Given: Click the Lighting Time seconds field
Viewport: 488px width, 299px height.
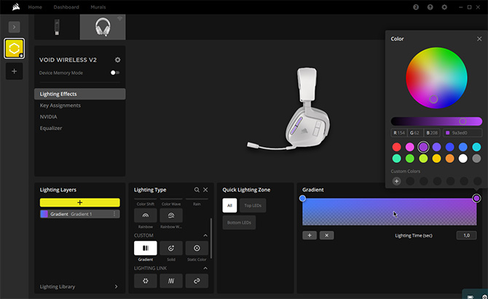Looking at the screenshot, I should coord(466,235).
